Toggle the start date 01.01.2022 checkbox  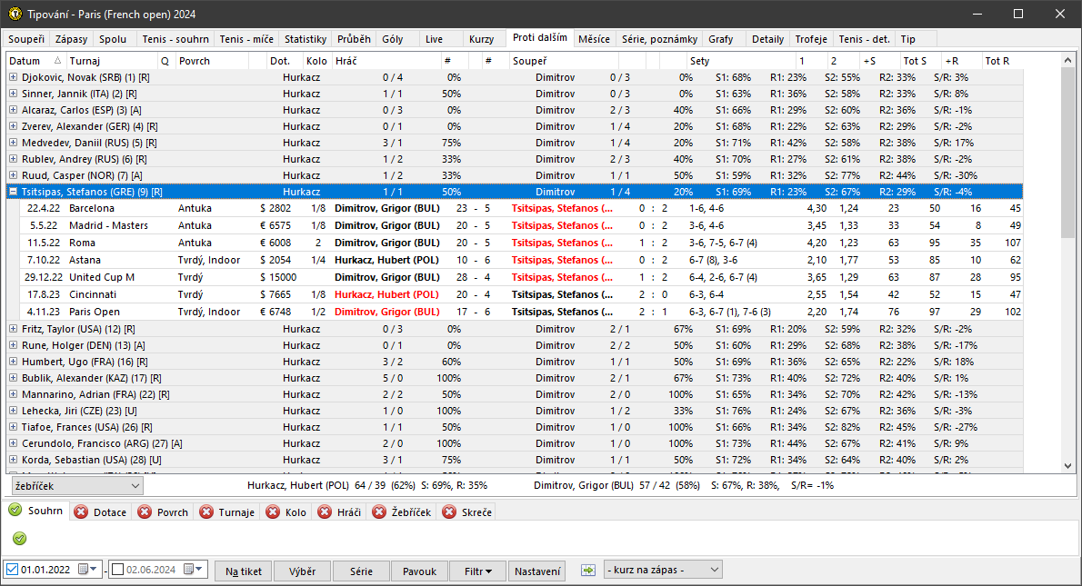[x=12, y=570]
